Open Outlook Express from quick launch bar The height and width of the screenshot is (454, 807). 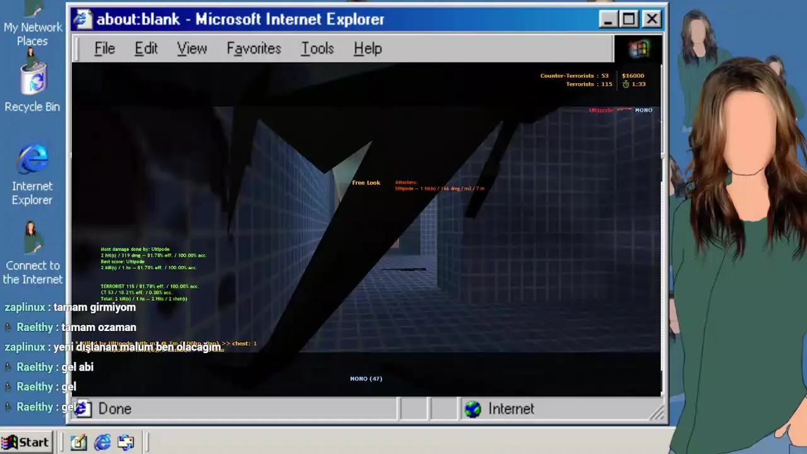[x=126, y=443]
